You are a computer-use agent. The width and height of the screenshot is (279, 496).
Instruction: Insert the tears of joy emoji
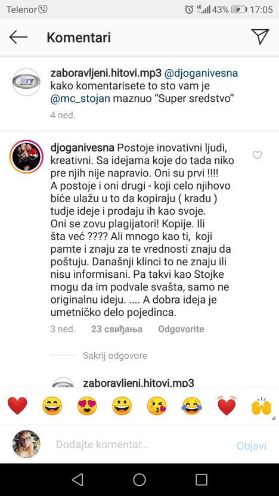tap(191, 406)
